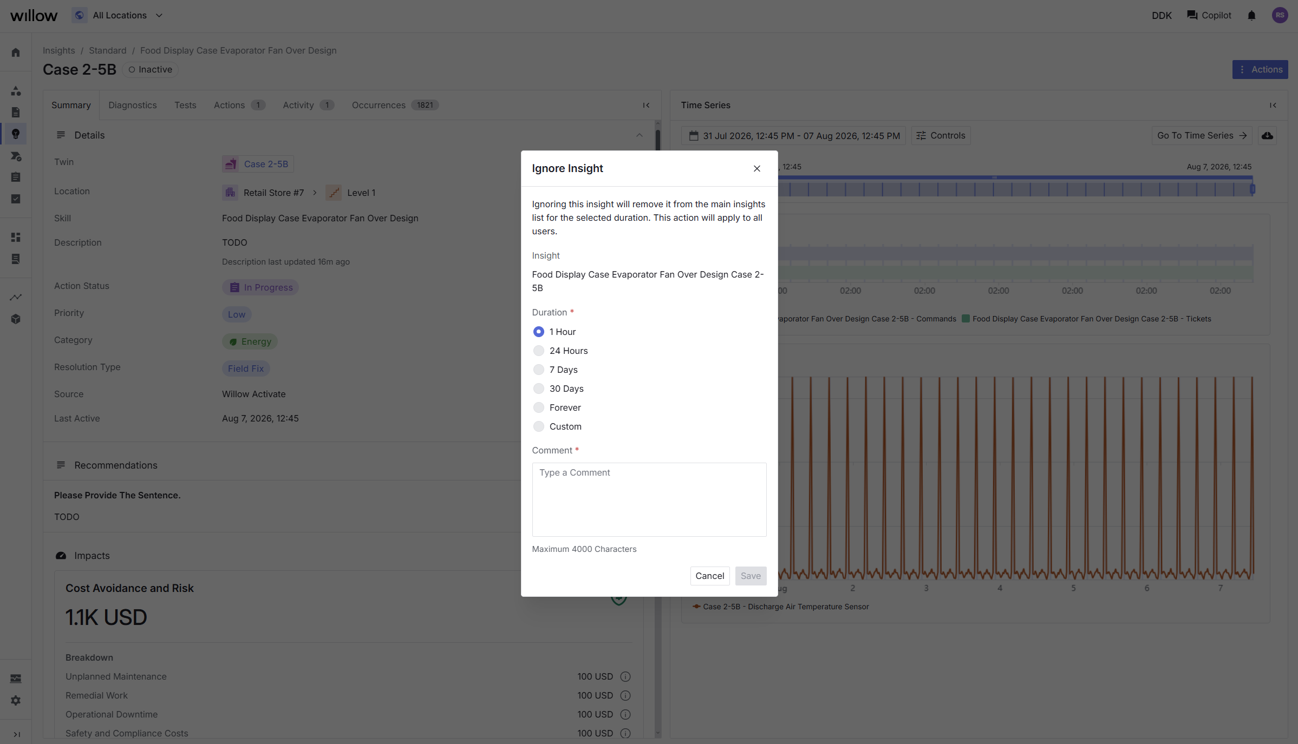
Task: Open Copilot chat
Action: (x=1209, y=15)
